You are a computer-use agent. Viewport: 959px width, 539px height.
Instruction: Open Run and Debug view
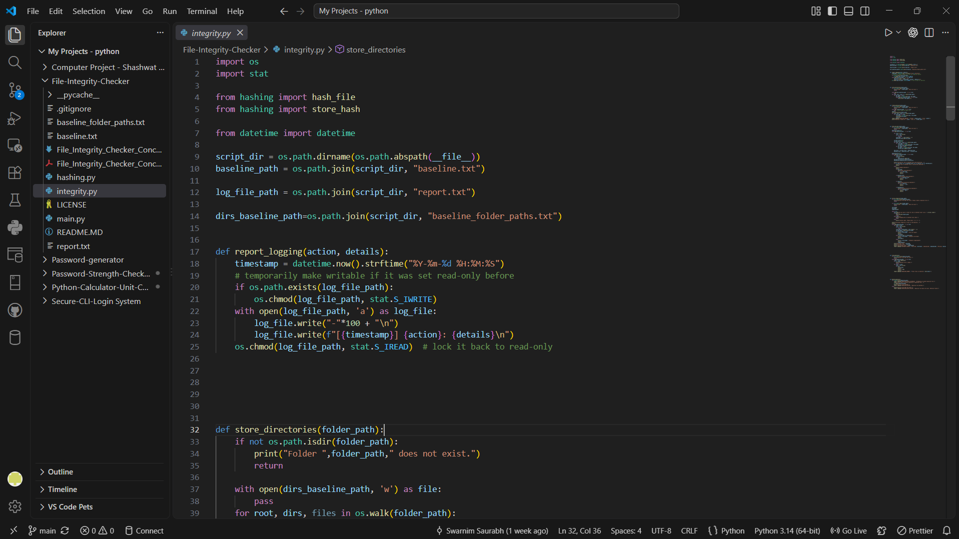coord(15,118)
